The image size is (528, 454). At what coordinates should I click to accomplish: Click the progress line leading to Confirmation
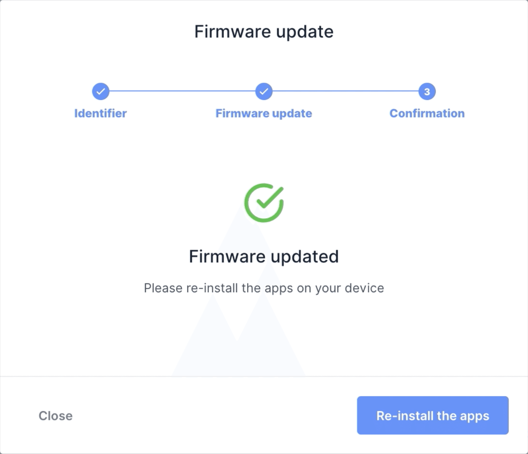pos(346,91)
